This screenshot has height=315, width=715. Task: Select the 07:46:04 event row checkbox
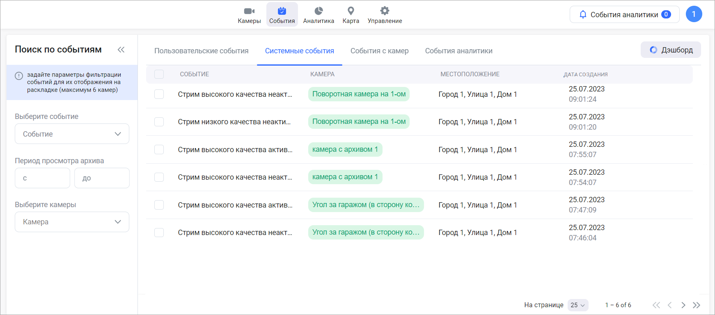pyautogui.click(x=159, y=233)
